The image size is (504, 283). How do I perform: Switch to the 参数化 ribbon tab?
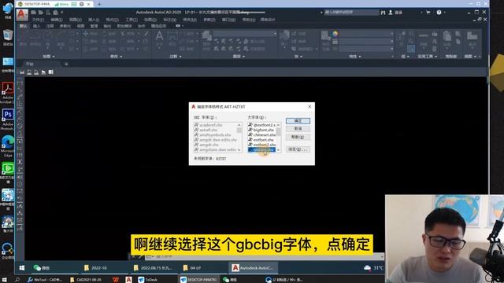[x=65, y=26]
